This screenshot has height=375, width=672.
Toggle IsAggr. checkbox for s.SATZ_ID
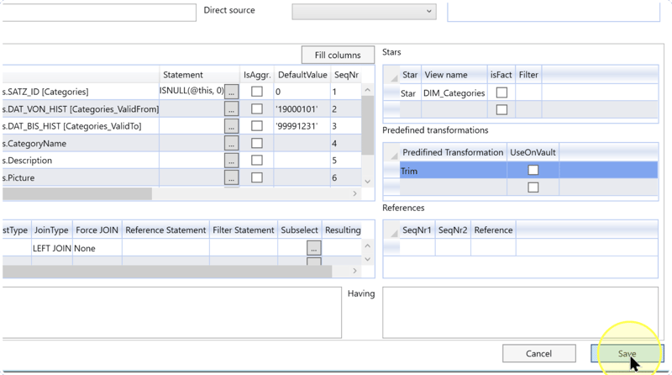coord(257,92)
